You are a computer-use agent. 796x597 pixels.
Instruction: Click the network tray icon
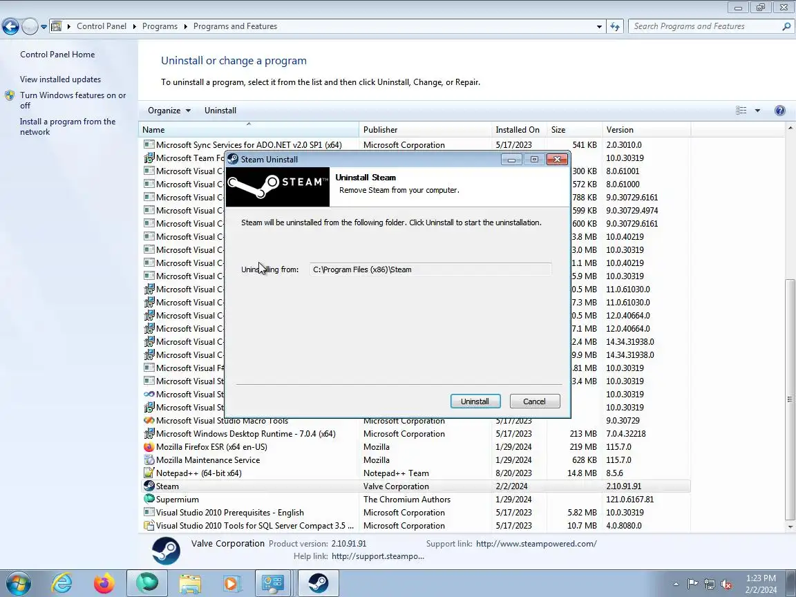coord(709,585)
